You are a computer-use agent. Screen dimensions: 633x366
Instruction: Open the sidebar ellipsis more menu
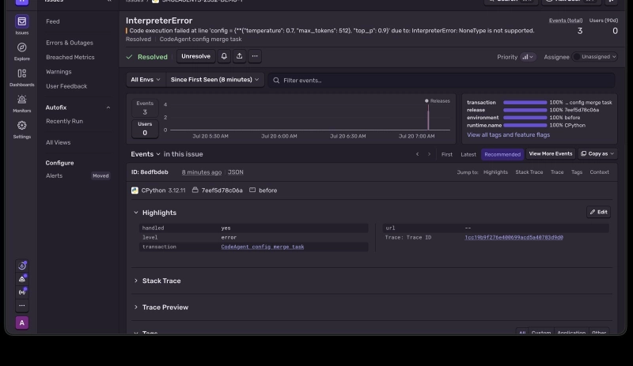click(22, 305)
